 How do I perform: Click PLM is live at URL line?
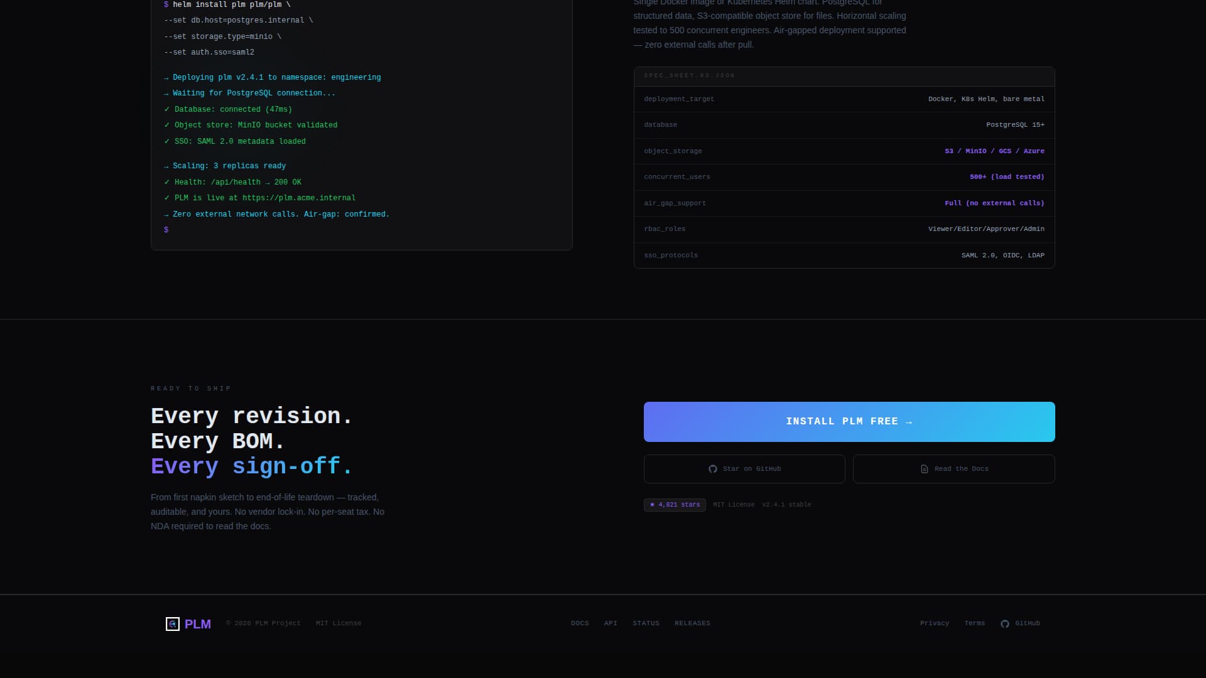click(x=260, y=198)
